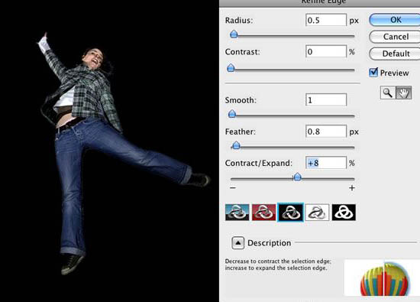Choose the Standard preview mode icon

[237, 212]
